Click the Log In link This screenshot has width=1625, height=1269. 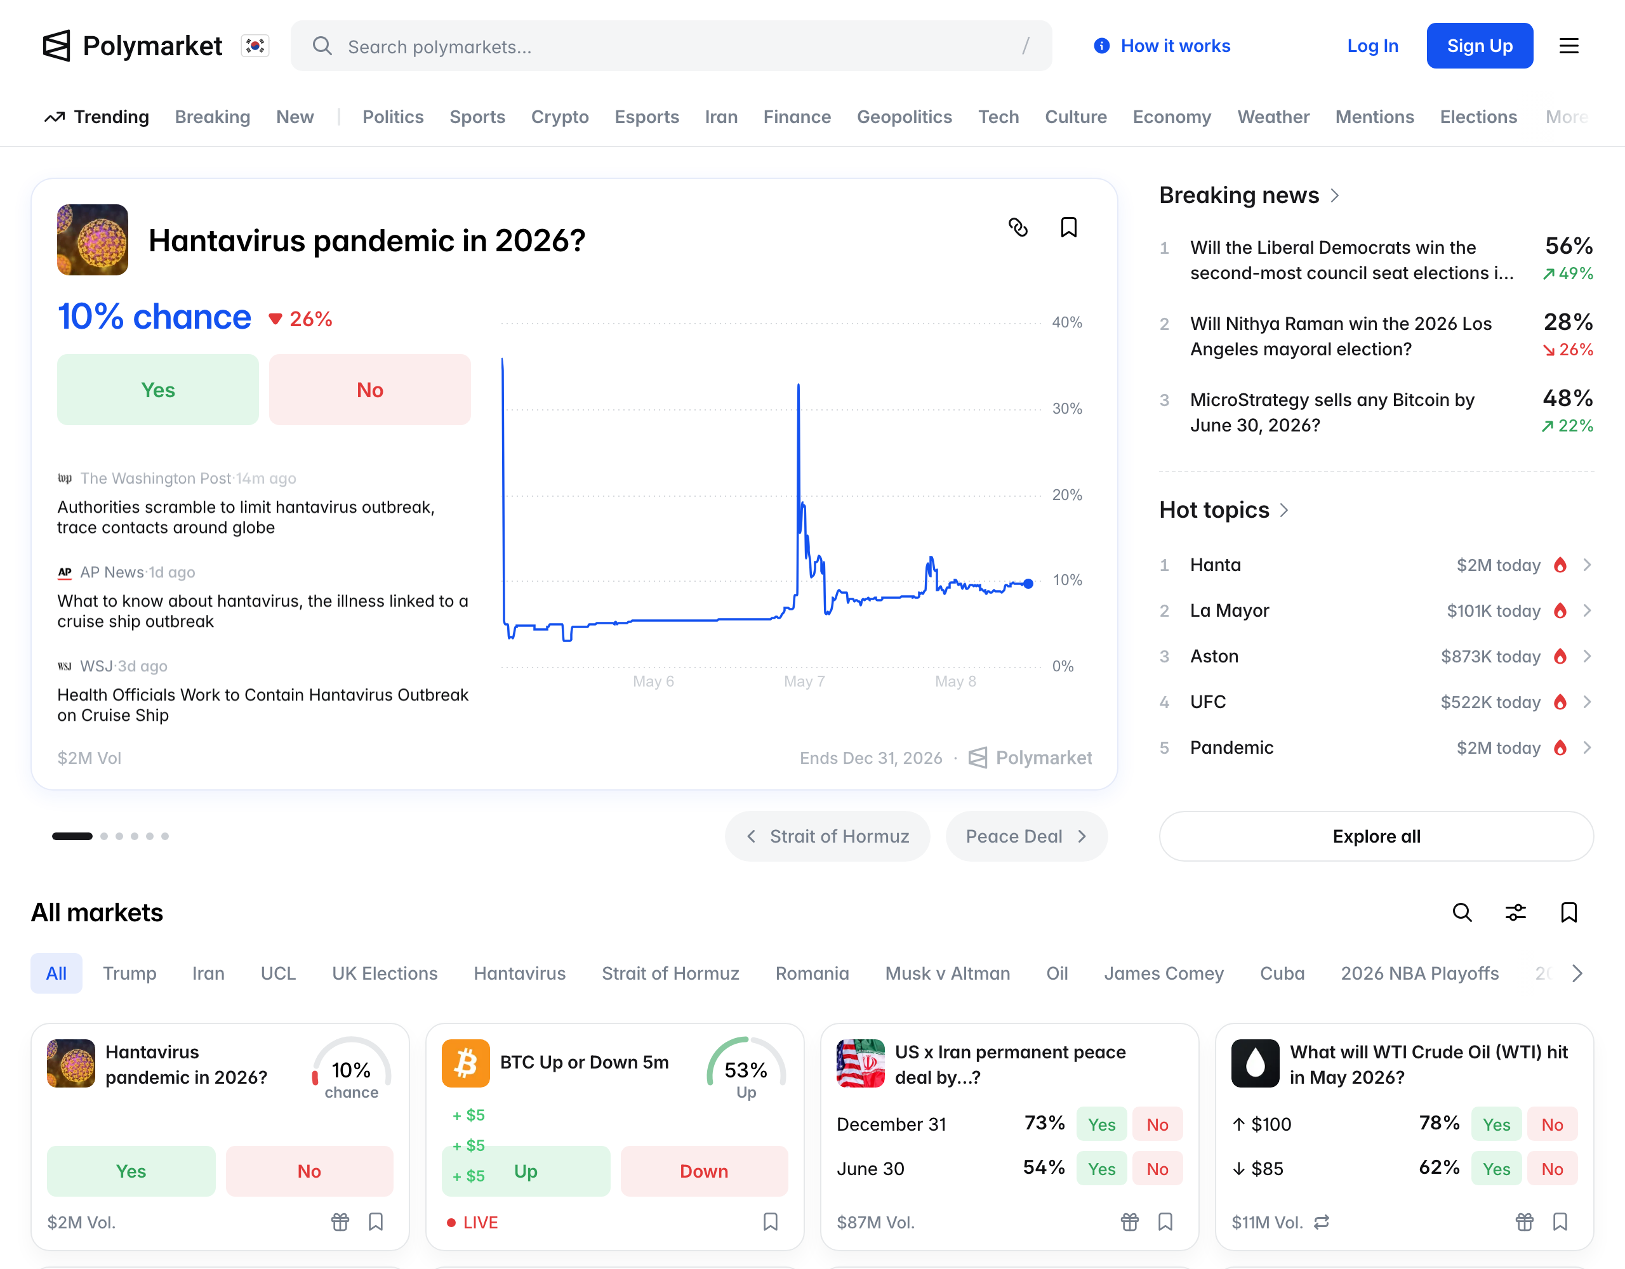[x=1373, y=46]
